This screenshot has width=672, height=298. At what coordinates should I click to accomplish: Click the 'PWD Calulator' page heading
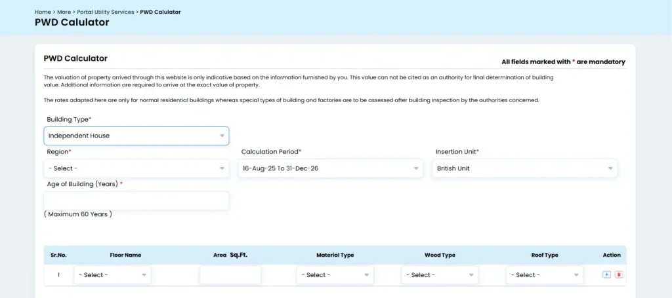tap(72, 22)
